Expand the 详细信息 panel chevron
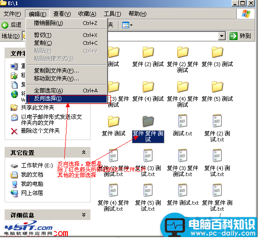 84,215
